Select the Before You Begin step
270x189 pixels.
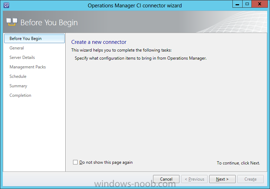(34, 38)
